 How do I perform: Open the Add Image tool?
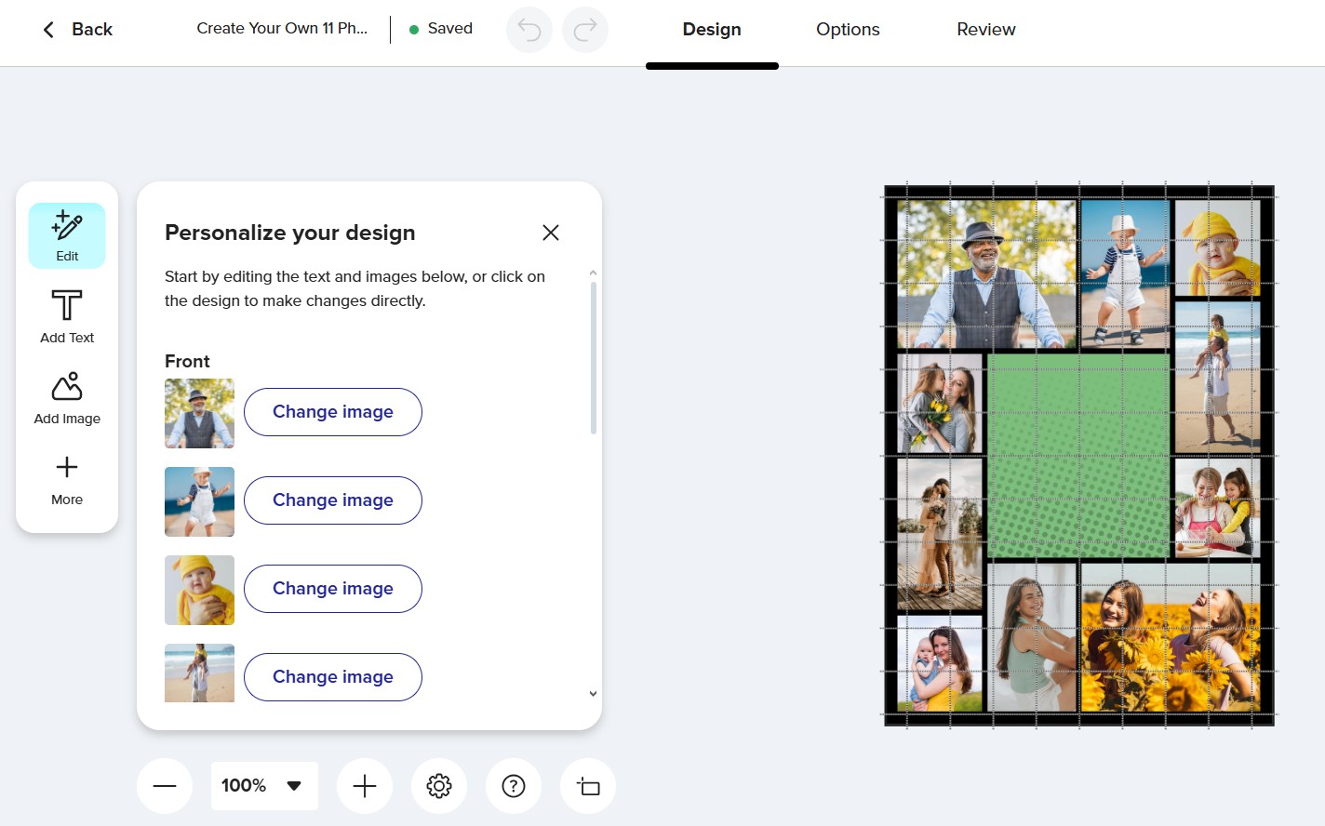(x=67, y=398)
